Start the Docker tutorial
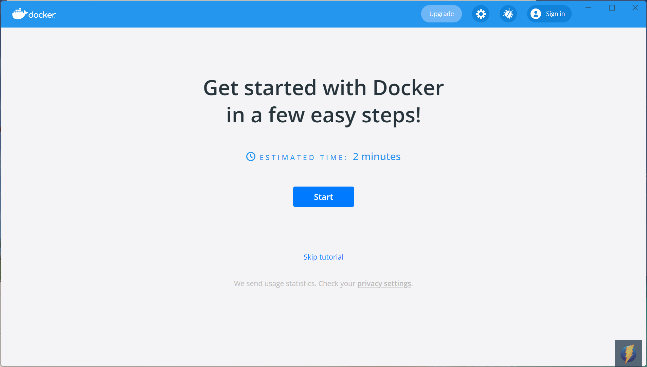This screenshot has height=367, width=647. (x=323, y=197)
